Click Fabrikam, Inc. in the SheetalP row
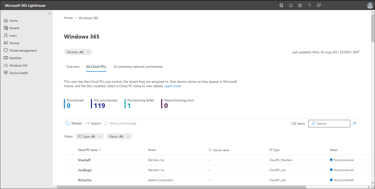Viewport: 375px width, 189px height. [156, 160]
